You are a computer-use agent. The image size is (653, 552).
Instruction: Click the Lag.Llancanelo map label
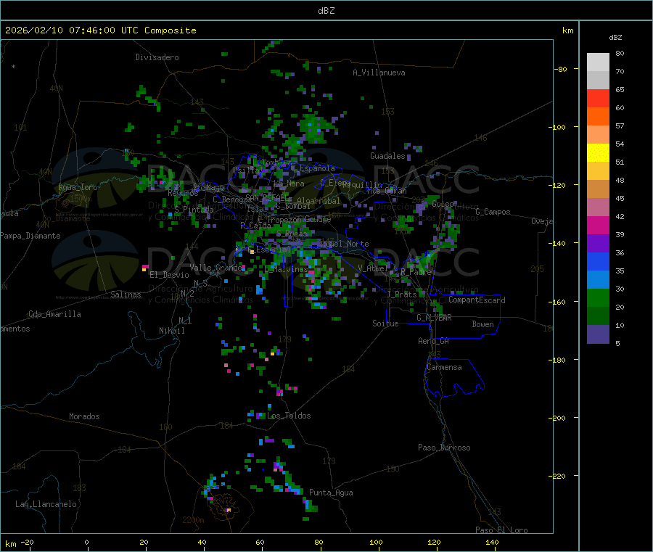[x=46, y=505]
